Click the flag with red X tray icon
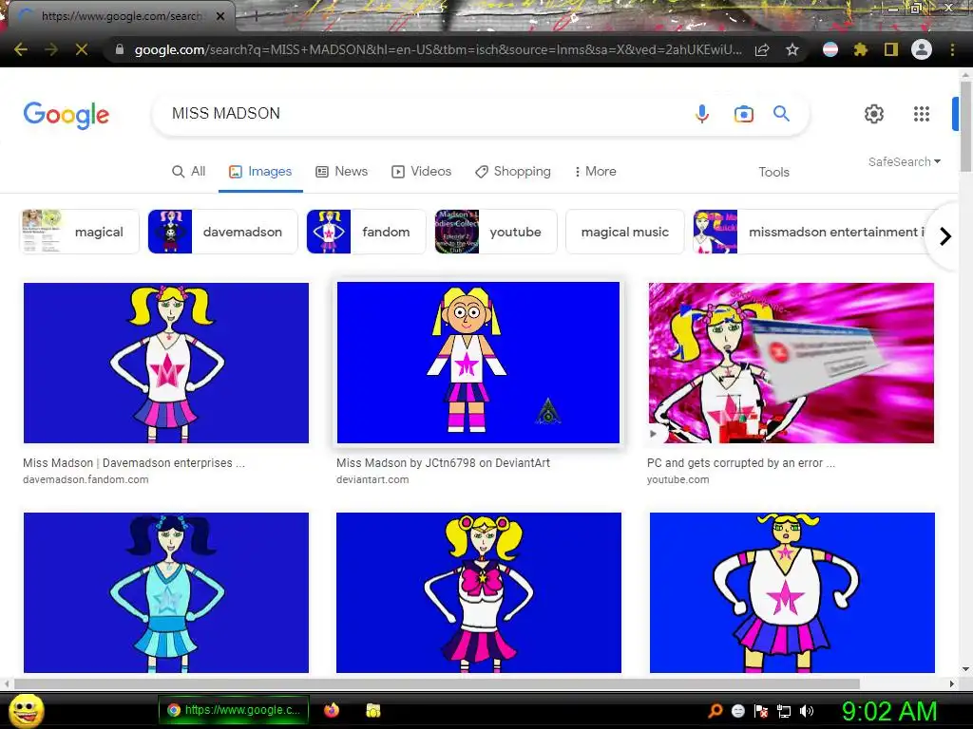The width and height of the screenshot is (973, 729). (x=761, y=711)
